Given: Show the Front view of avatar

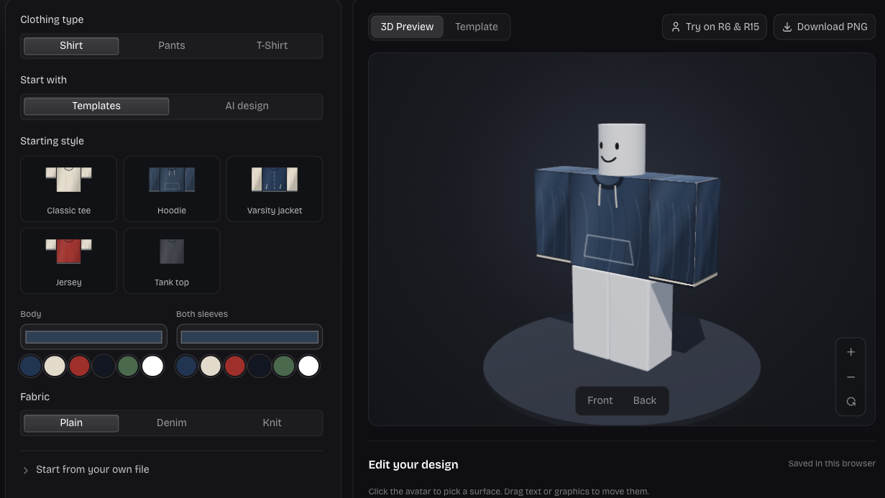Looking at the screenshot, I should (600, 400).
